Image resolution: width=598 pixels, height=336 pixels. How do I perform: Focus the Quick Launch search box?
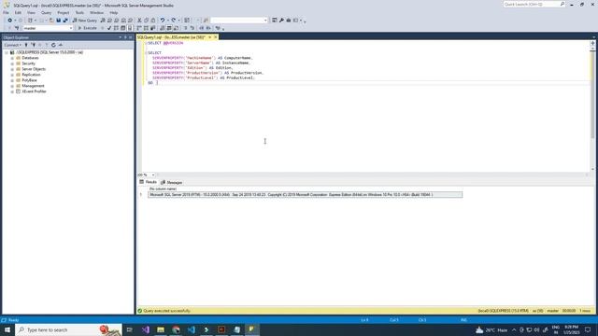tap(532, 4)
